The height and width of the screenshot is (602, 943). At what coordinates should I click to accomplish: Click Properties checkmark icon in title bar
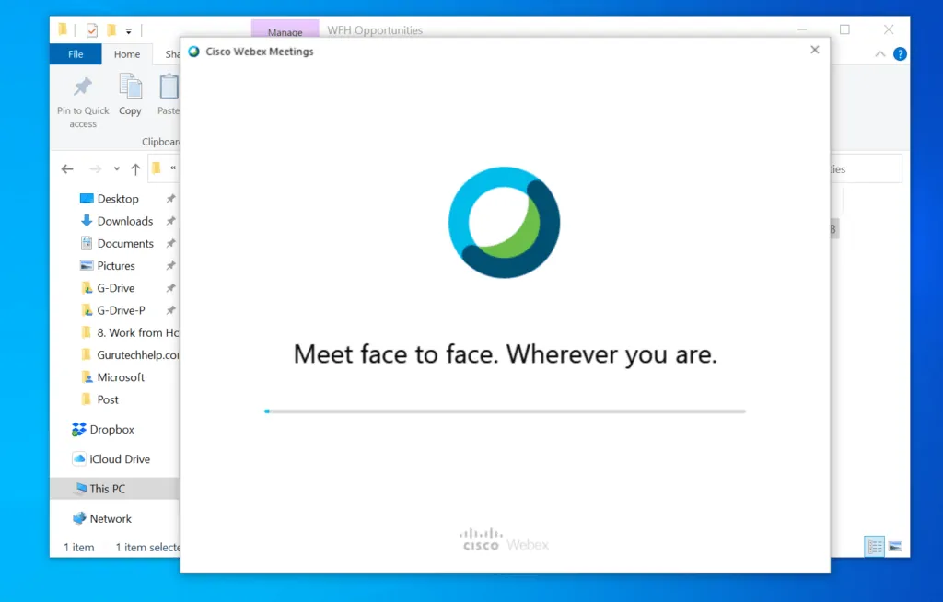tap(92, 30)
